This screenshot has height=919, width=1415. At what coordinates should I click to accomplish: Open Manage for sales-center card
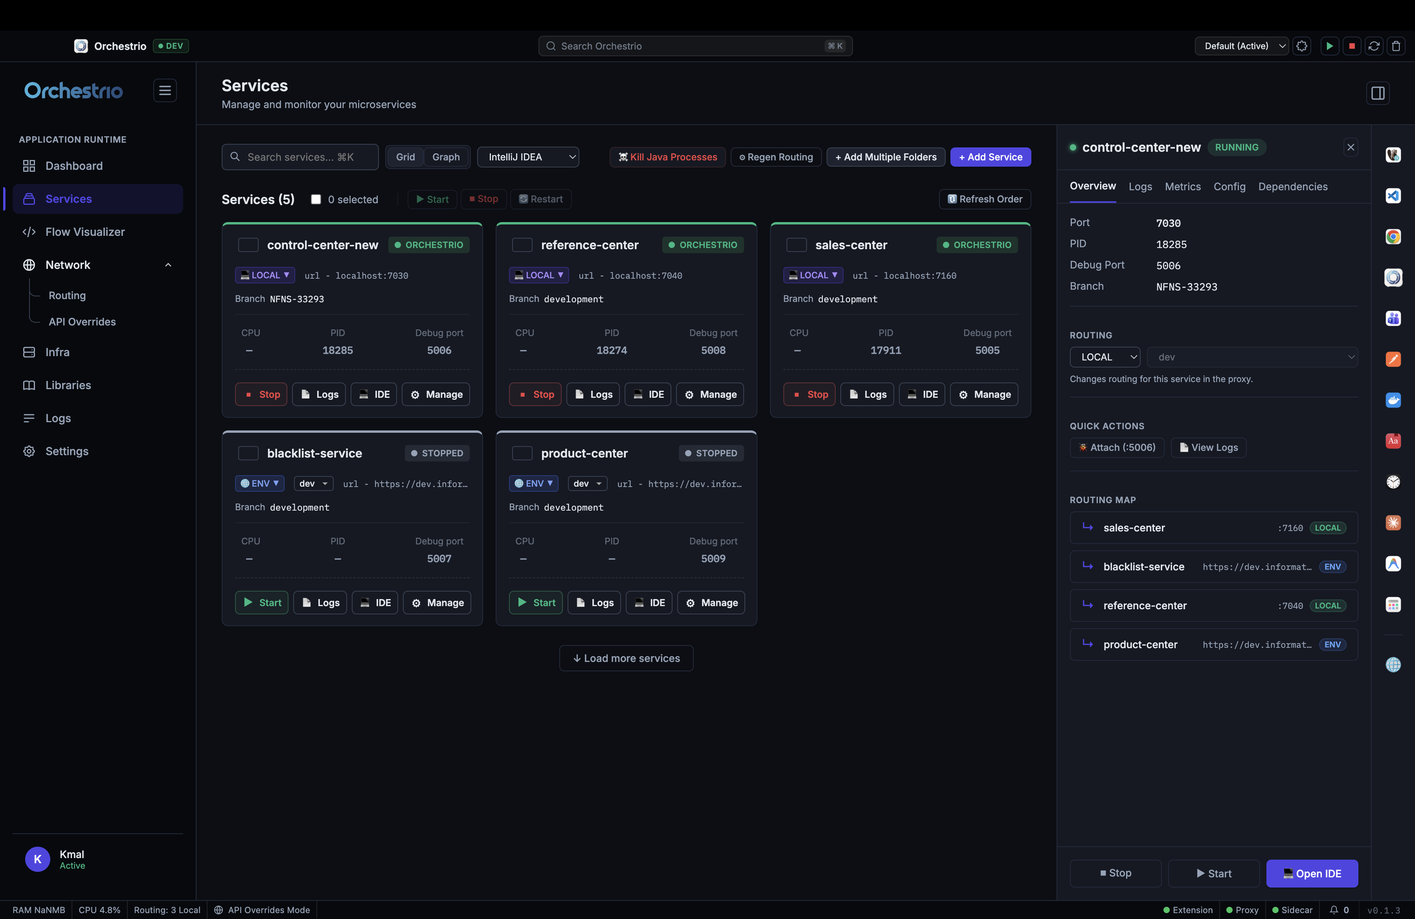click(x=984, y=394)
